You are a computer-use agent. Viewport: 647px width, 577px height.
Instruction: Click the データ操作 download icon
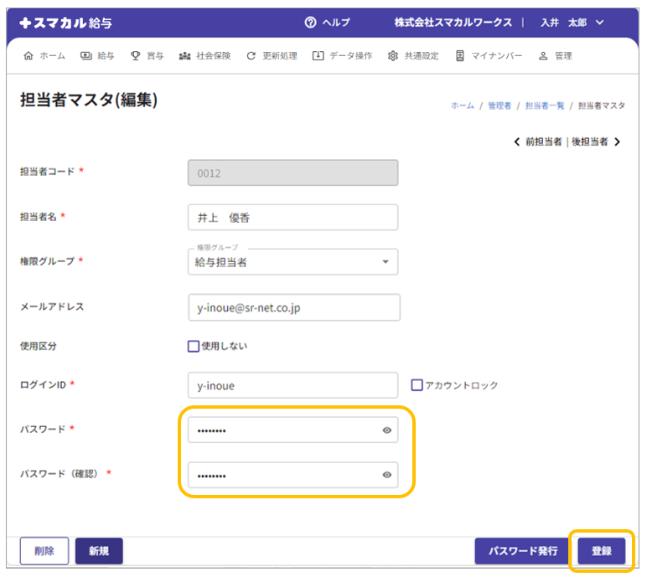(318, 56)
